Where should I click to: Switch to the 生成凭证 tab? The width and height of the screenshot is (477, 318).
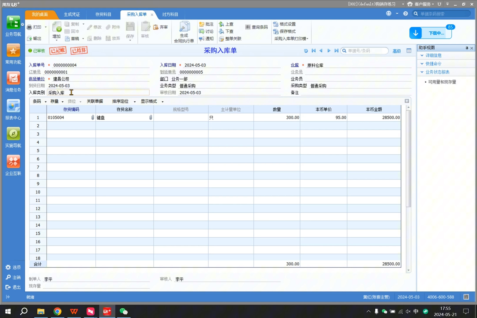coord(72,14)
